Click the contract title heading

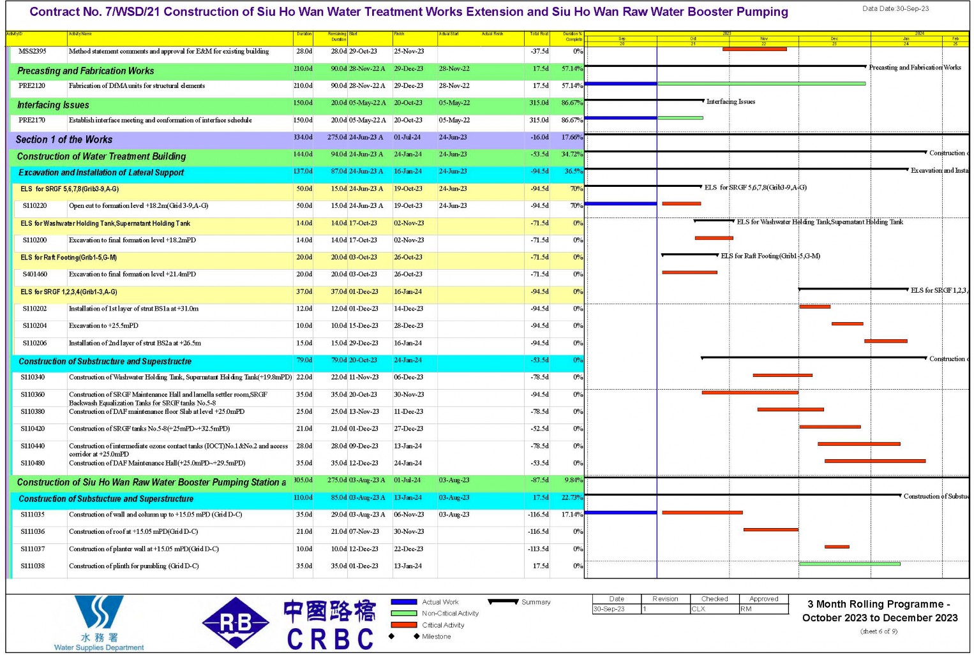click(x=408, y=12)
